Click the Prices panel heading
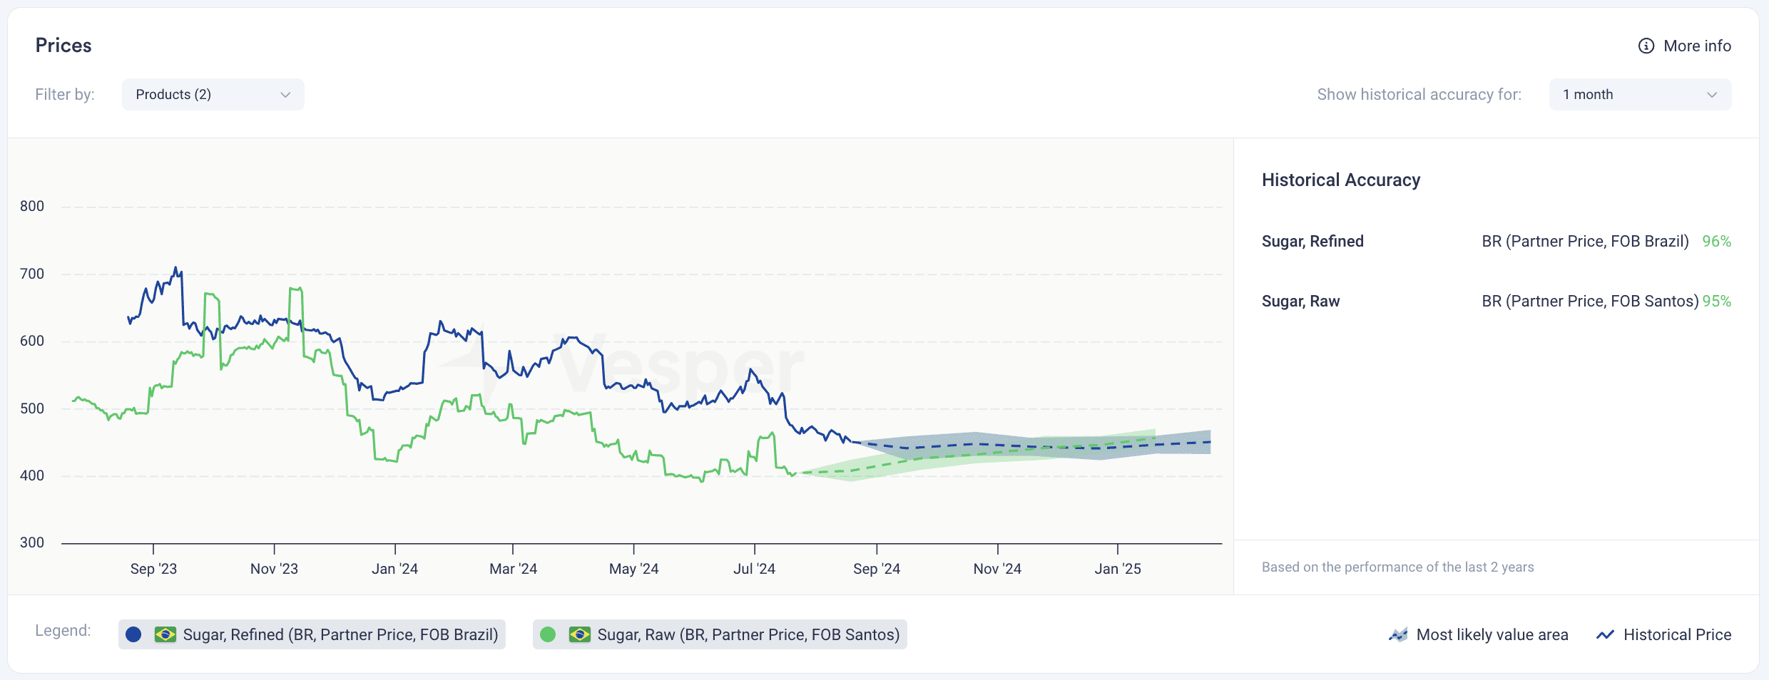Screen dimensions: 1769x680 (63, 46)
